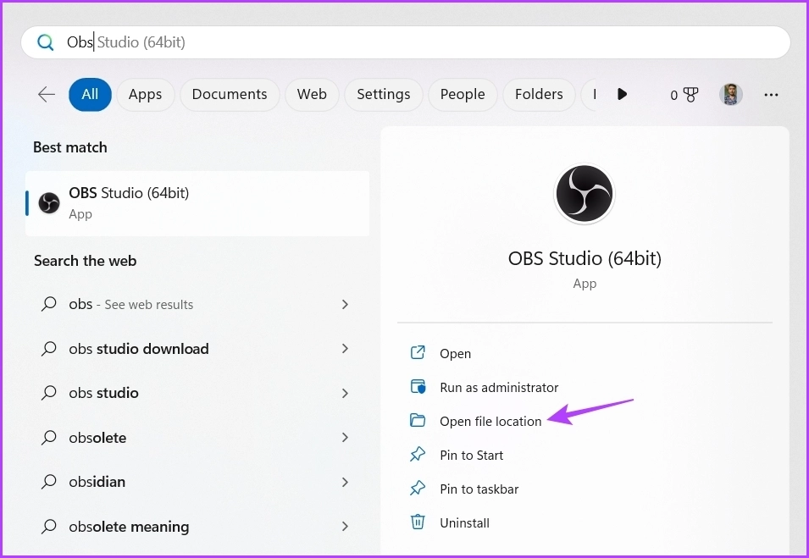The image size is (809, 558).
Task: Switch to the Folders filter tab
Action: point(539,94)
